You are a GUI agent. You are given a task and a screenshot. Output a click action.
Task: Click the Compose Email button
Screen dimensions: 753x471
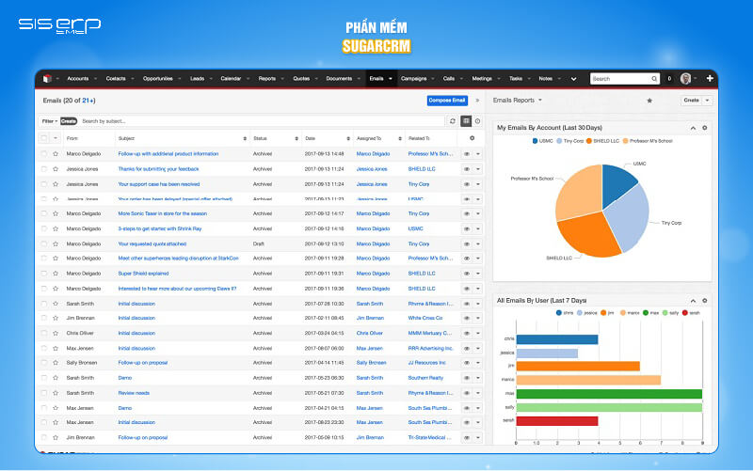pos(447,101)
